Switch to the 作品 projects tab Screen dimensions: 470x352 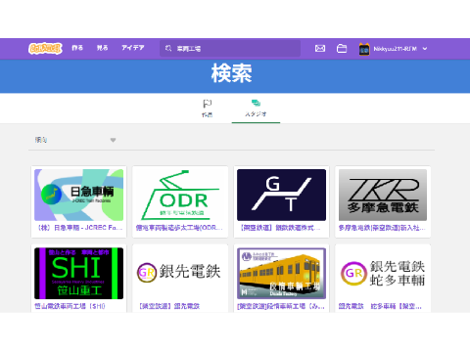(207, 109)
